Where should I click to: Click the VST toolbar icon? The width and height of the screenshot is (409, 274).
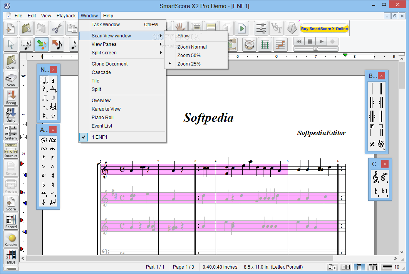tap(276, 28)
